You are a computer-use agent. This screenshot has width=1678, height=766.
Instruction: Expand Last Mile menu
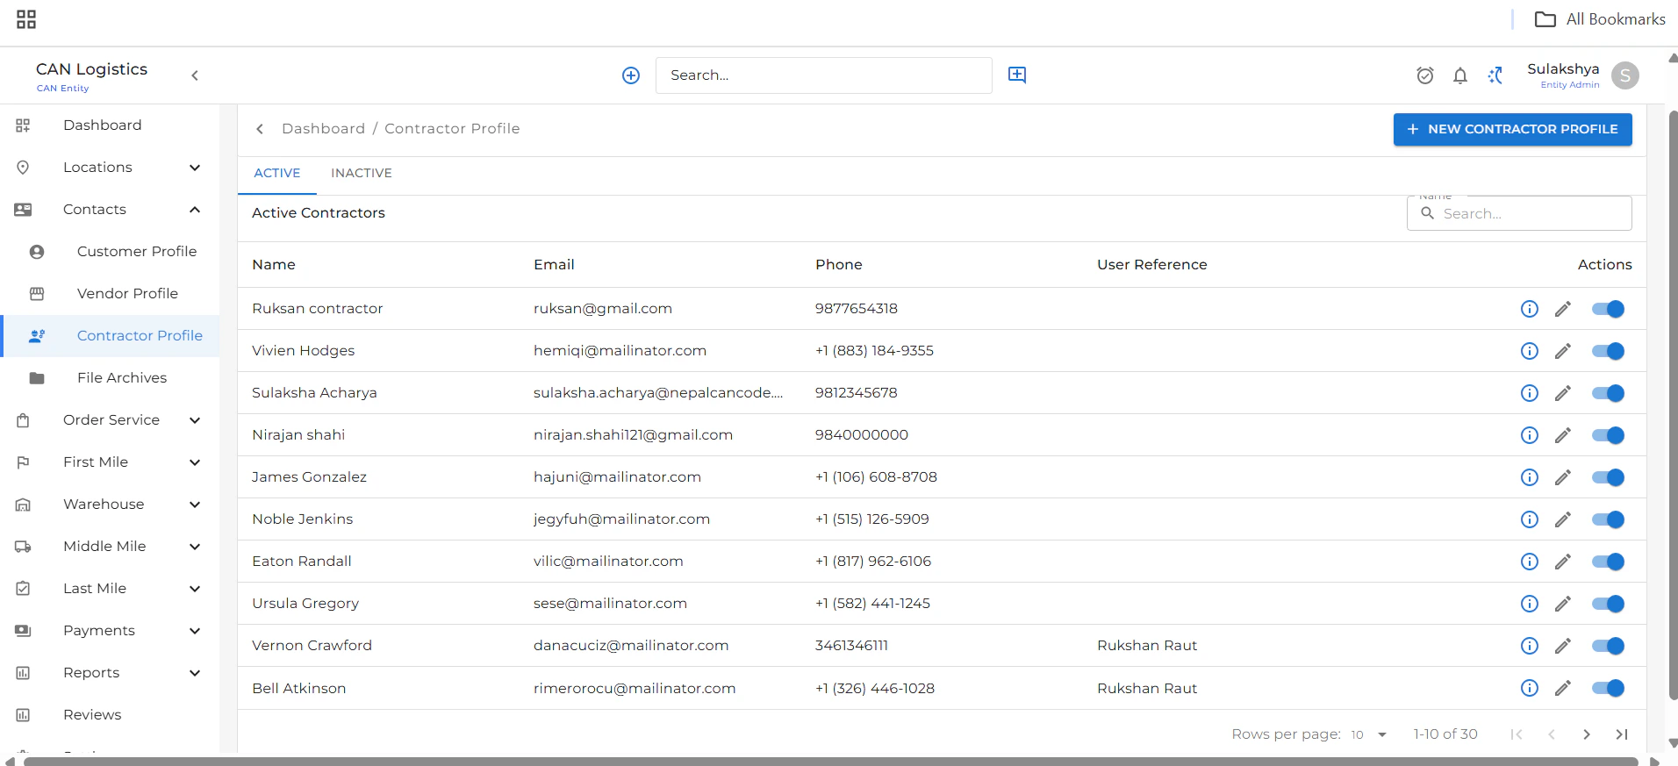tap(110, 589)
